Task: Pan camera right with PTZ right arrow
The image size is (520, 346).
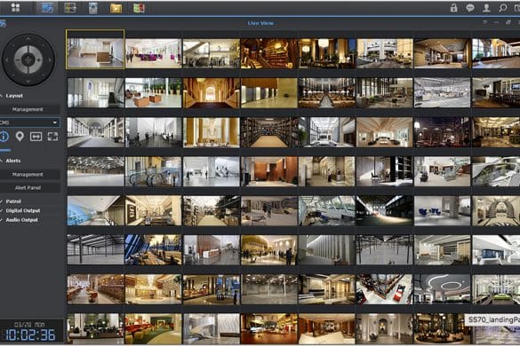Action: click(50, 60)
